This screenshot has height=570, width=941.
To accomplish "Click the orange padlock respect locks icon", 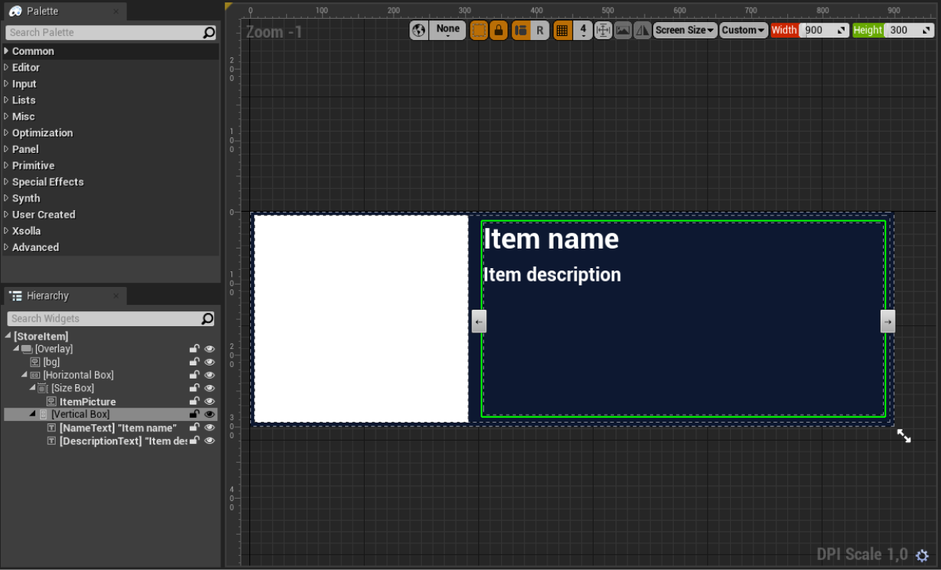I will tap(498, 31).
